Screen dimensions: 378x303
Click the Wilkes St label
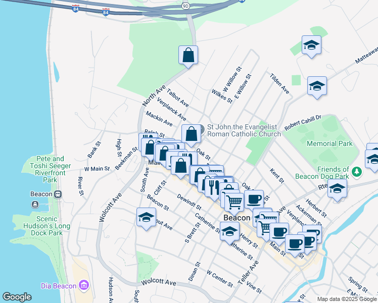tap(222, 96)
